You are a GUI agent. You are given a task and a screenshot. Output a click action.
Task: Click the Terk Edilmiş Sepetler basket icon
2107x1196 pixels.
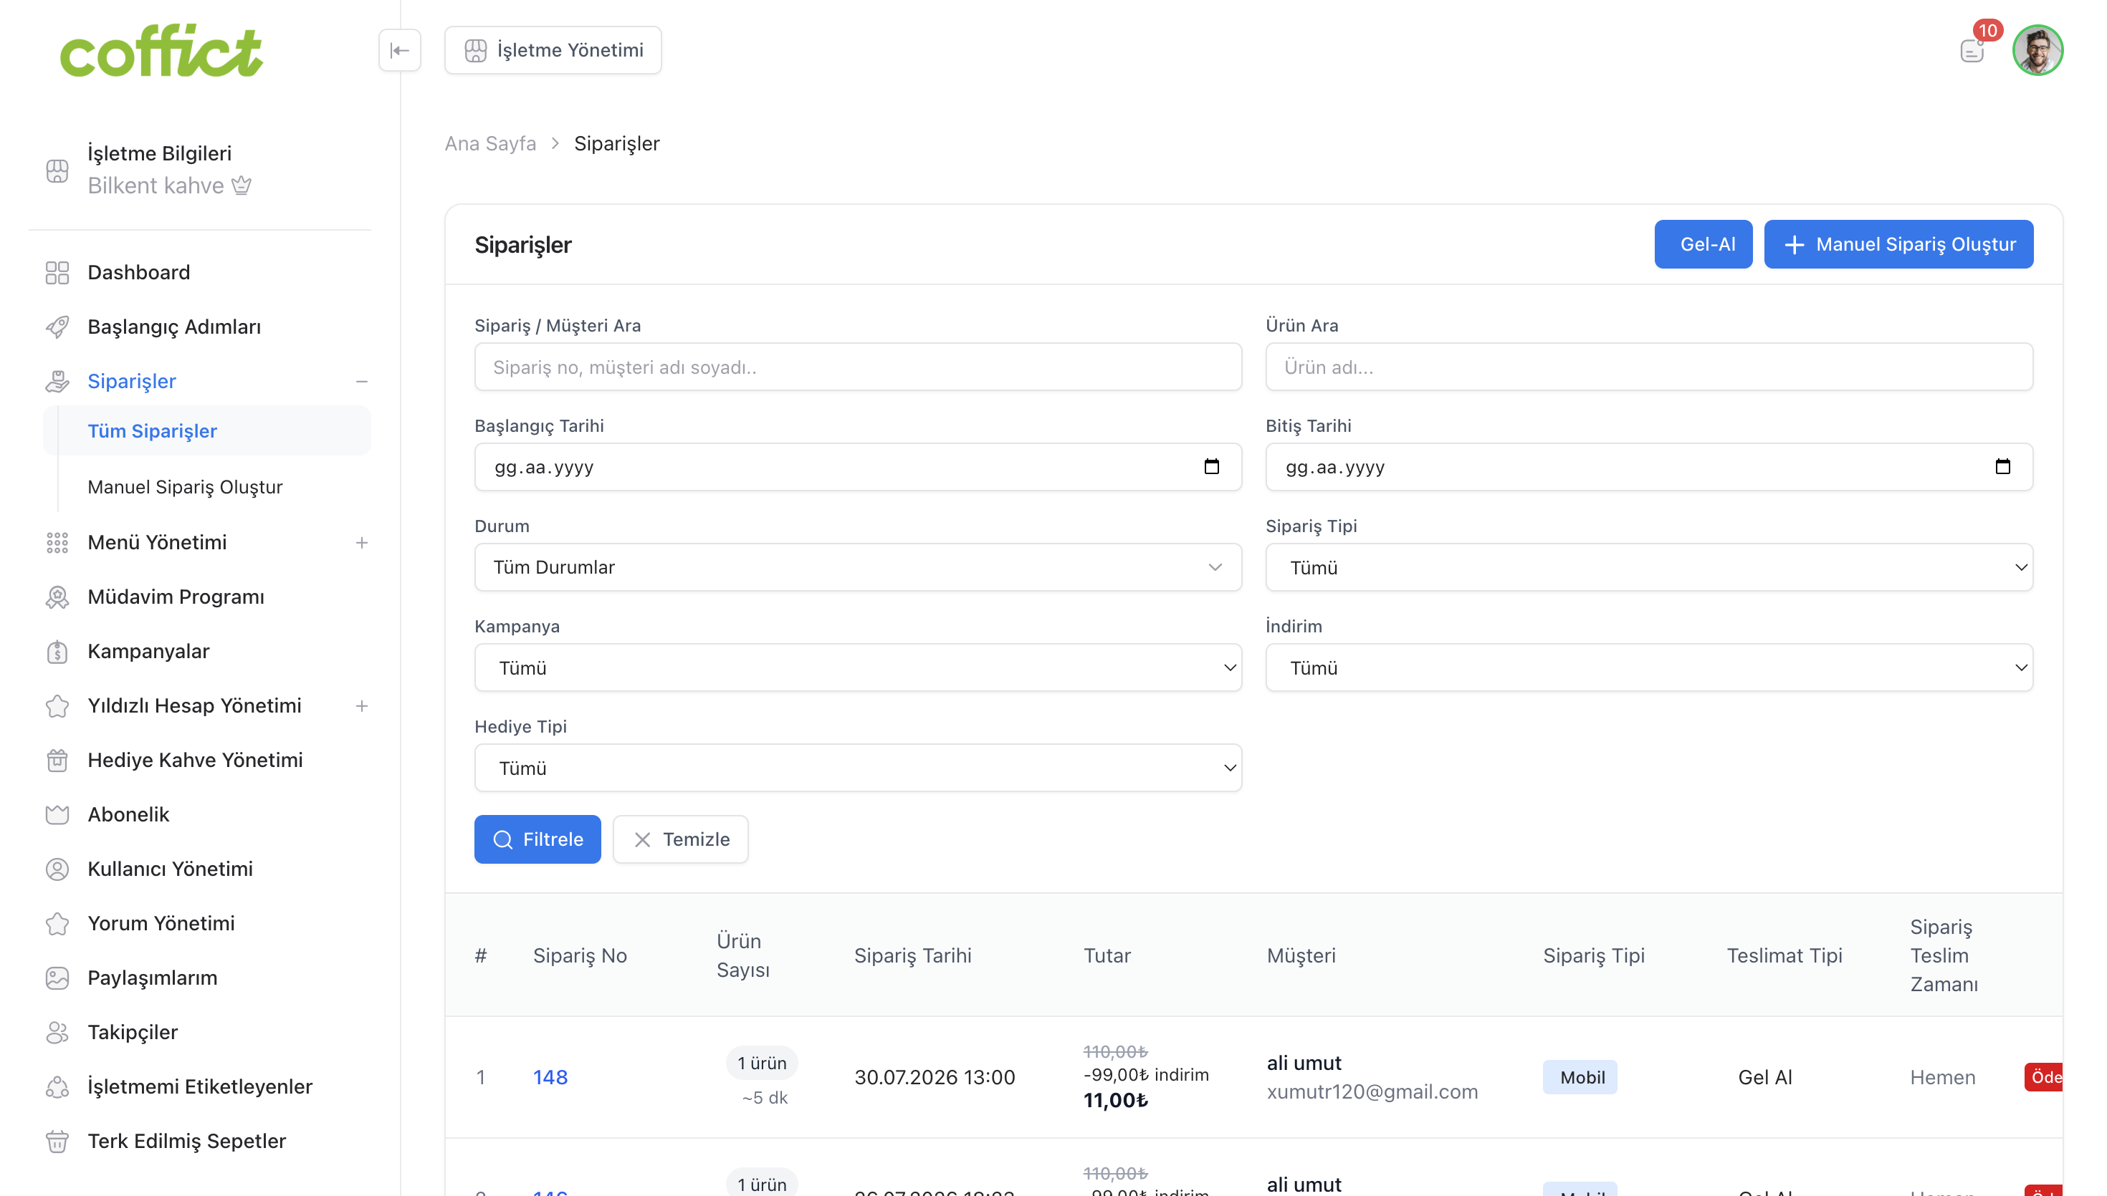[x=57, y=1141]
